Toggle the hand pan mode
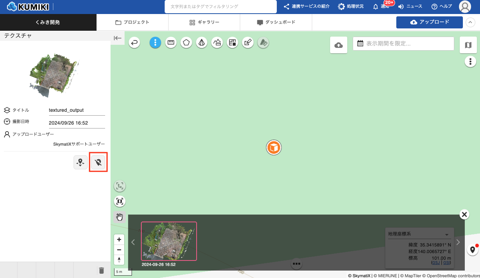This screenshot has height=278, width=480. pyautogui.click(x=120, y=217)
